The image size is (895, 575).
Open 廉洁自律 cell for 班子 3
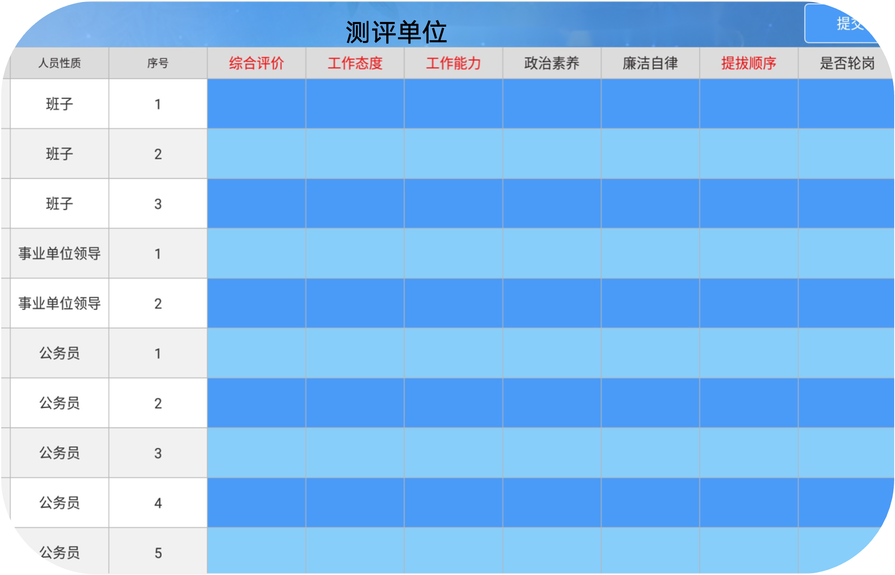pos(650,203)
